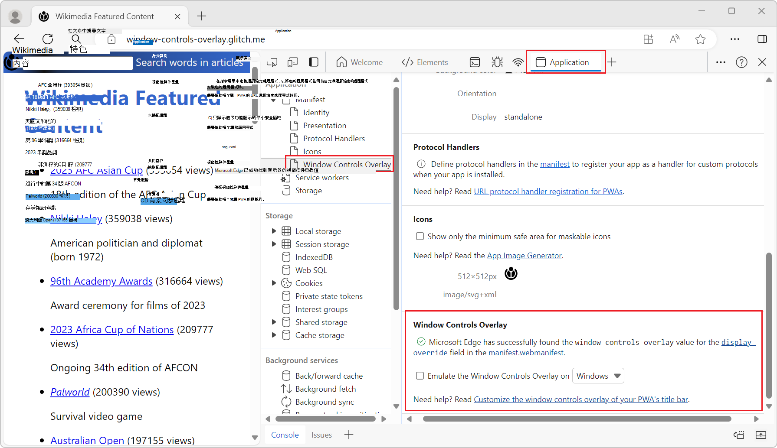Click the manifest pane horizontal scrollbar
777x448 pixels.
(577, 419)
